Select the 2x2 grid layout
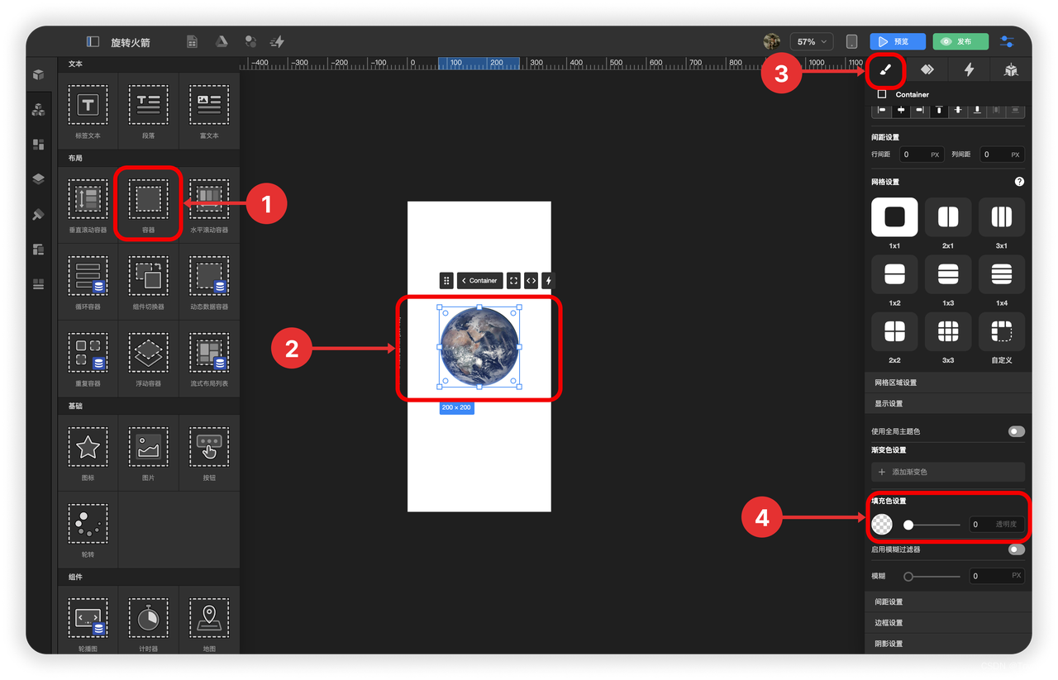Image resolution: width=1058 pixels, height=680 pixels. pyautogui.click(x=894, y=331)
